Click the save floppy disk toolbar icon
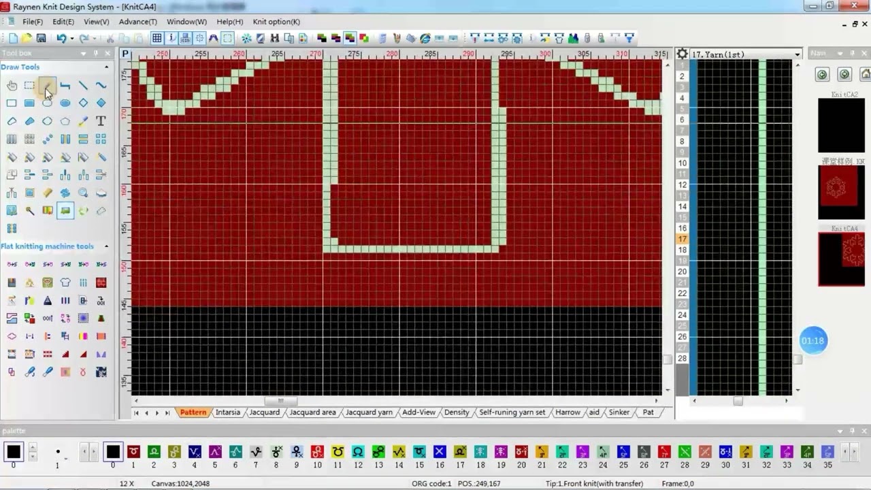871x490 pixels. 41,38
